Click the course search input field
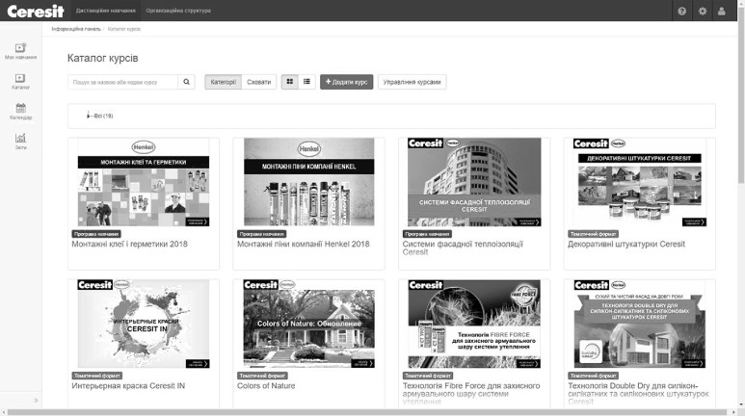745x416 pixels. [122, 82]
